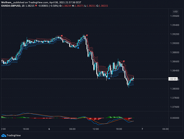Click the 1.37800 price axis label
This screenshot has height=139, width=184.
[x=175, y=98]
